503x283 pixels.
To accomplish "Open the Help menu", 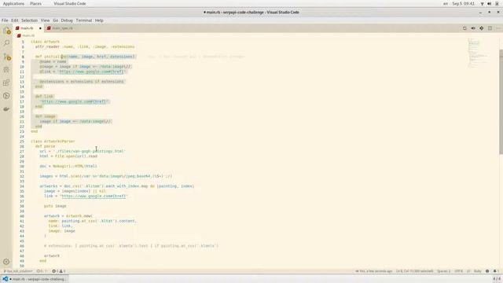I will pyautogui.click(x=99, y=20).
